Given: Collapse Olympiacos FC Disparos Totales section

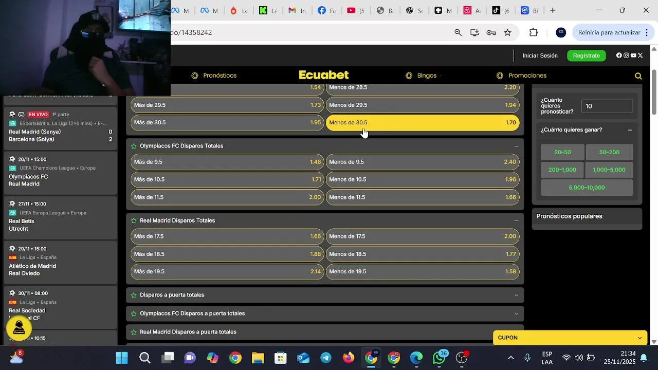Looking at the screenshot, I should (x=517, y=146).
